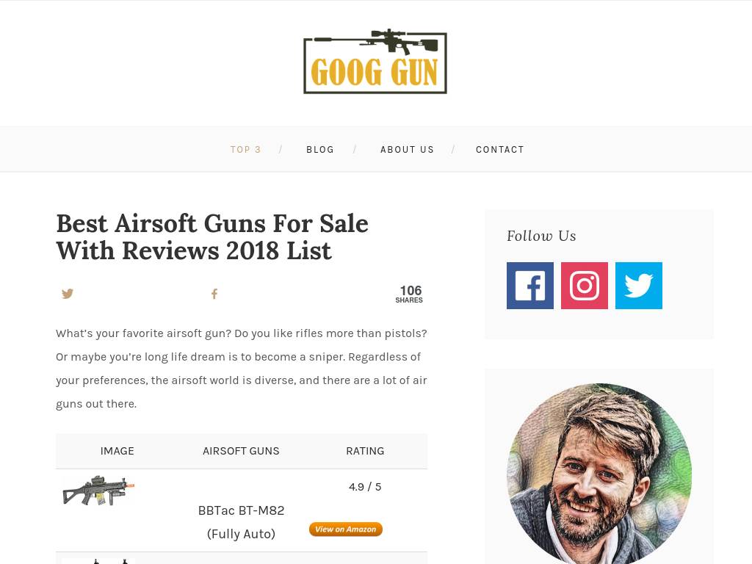The height and width of the screenshot is (564, 752).
Task: Click the Goog Gun site logo
Action: pos(375,62)
